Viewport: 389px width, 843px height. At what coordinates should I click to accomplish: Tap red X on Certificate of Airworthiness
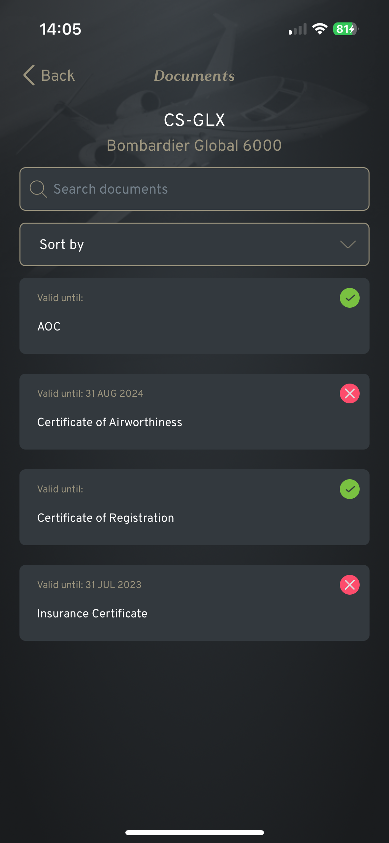point(349,393)
